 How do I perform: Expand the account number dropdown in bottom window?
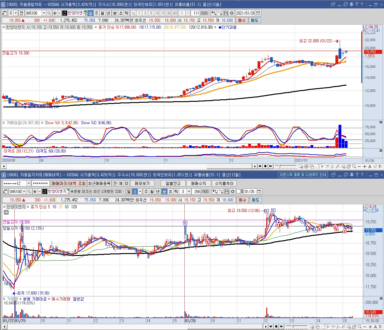pos(29,183)
